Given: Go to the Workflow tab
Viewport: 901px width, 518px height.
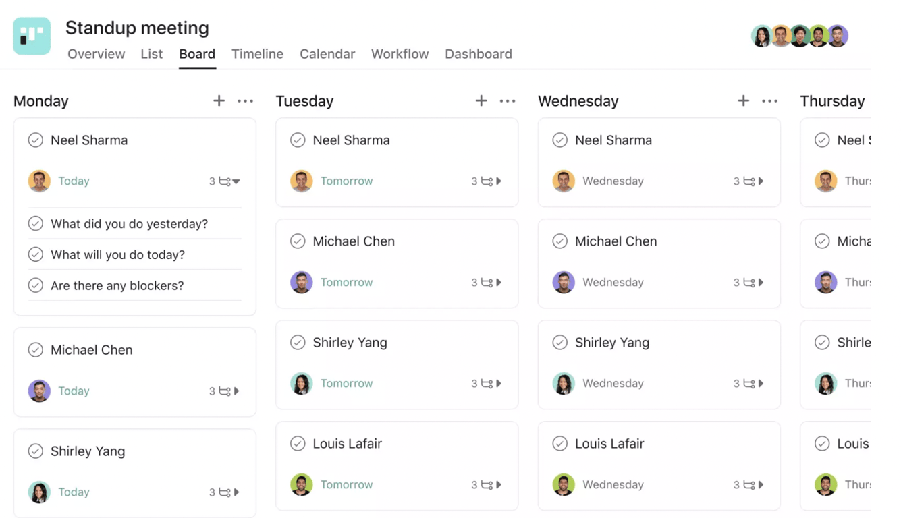Looking at the screenshot, I should 400,54.
